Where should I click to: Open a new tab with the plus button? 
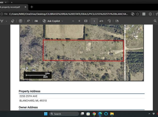[32, 7]
